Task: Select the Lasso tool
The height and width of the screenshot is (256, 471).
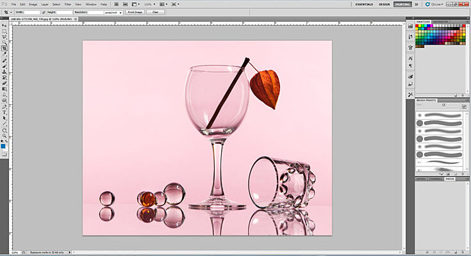Action: [4, 36]
